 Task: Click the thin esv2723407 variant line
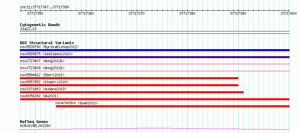[155, 64]
